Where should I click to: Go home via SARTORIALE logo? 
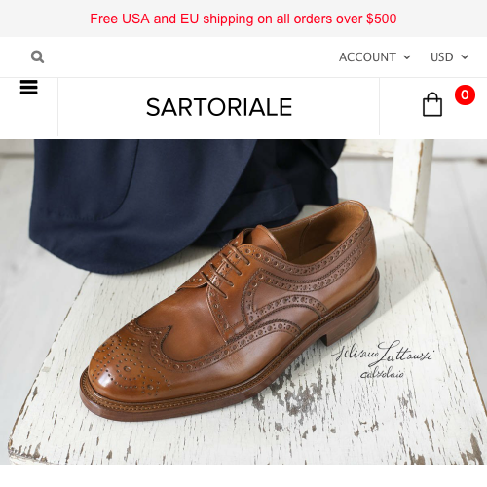click(x=219, y=107)
